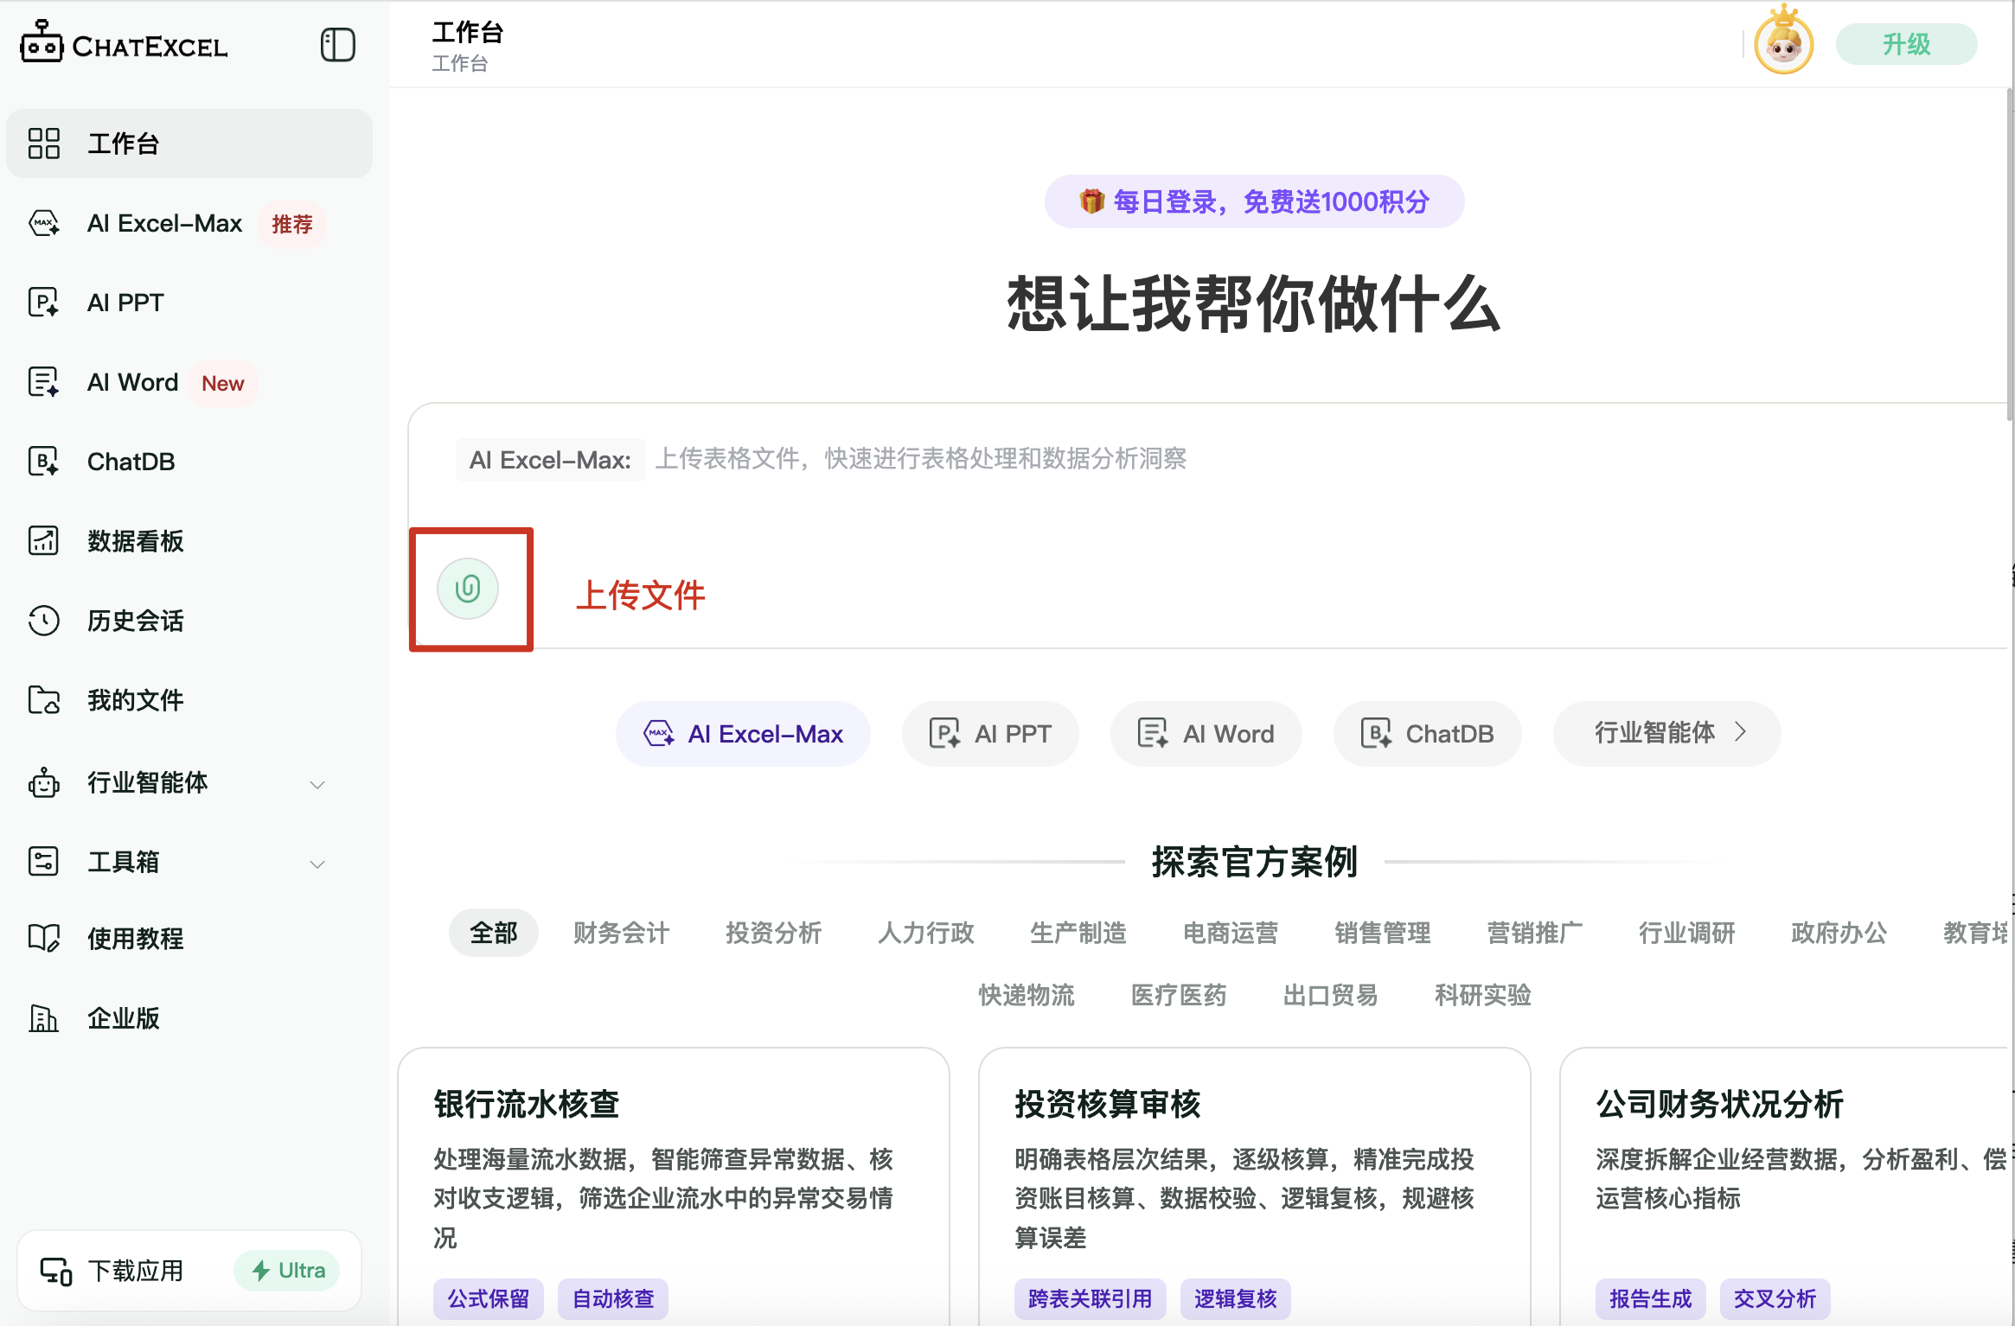Select the ChatDB mode pill
Screen dimensions: 2015x1326
pyautogui.click(x=1427, y=734)
